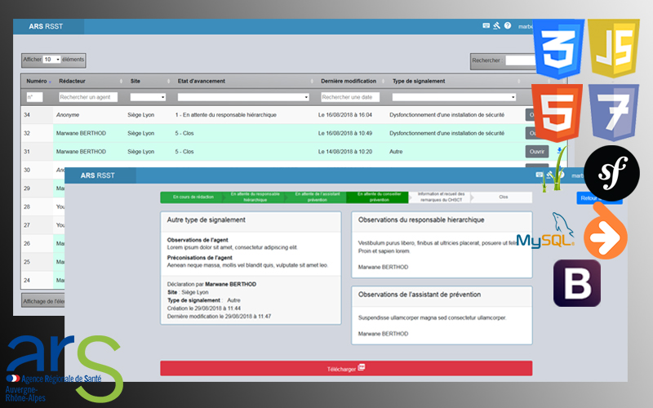
Task: Open the Site filter dropdown
Action: pos(148,97)
